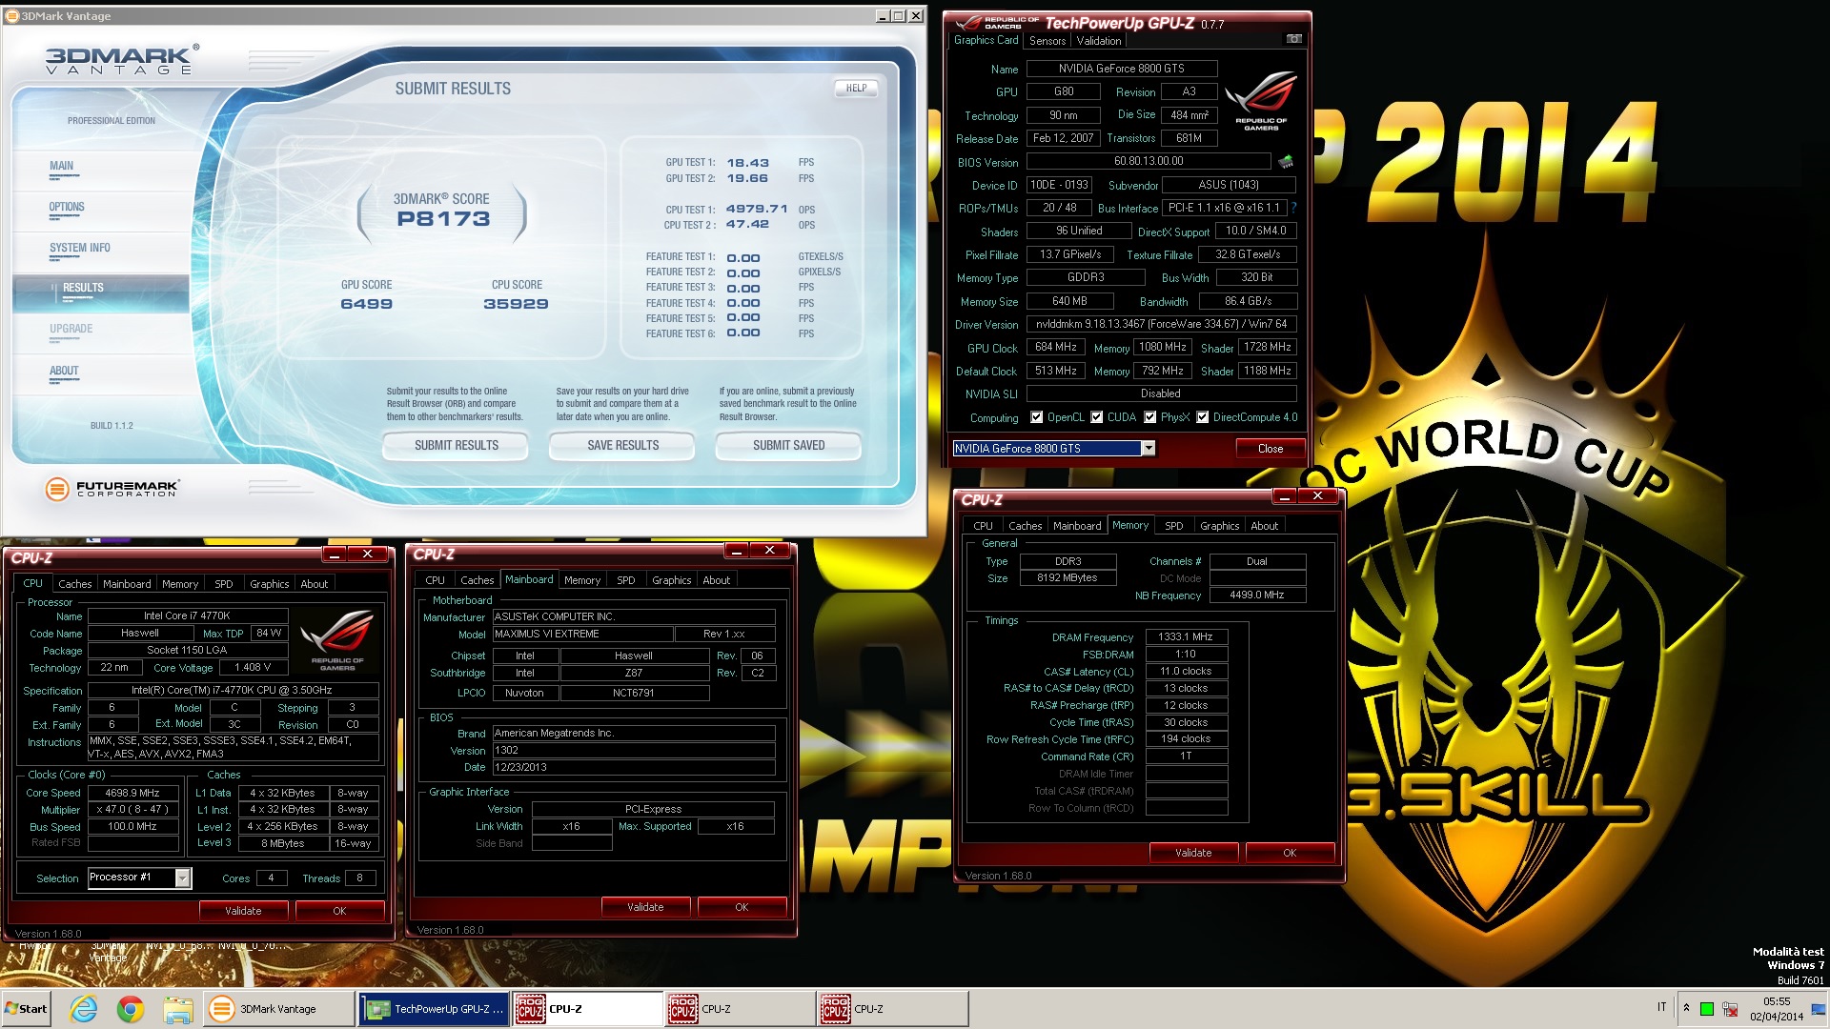Click OK in the Mainboard CPU-Z window
The height and width of the screenshot is (1029, 1830).
click(x=742, y=907)
